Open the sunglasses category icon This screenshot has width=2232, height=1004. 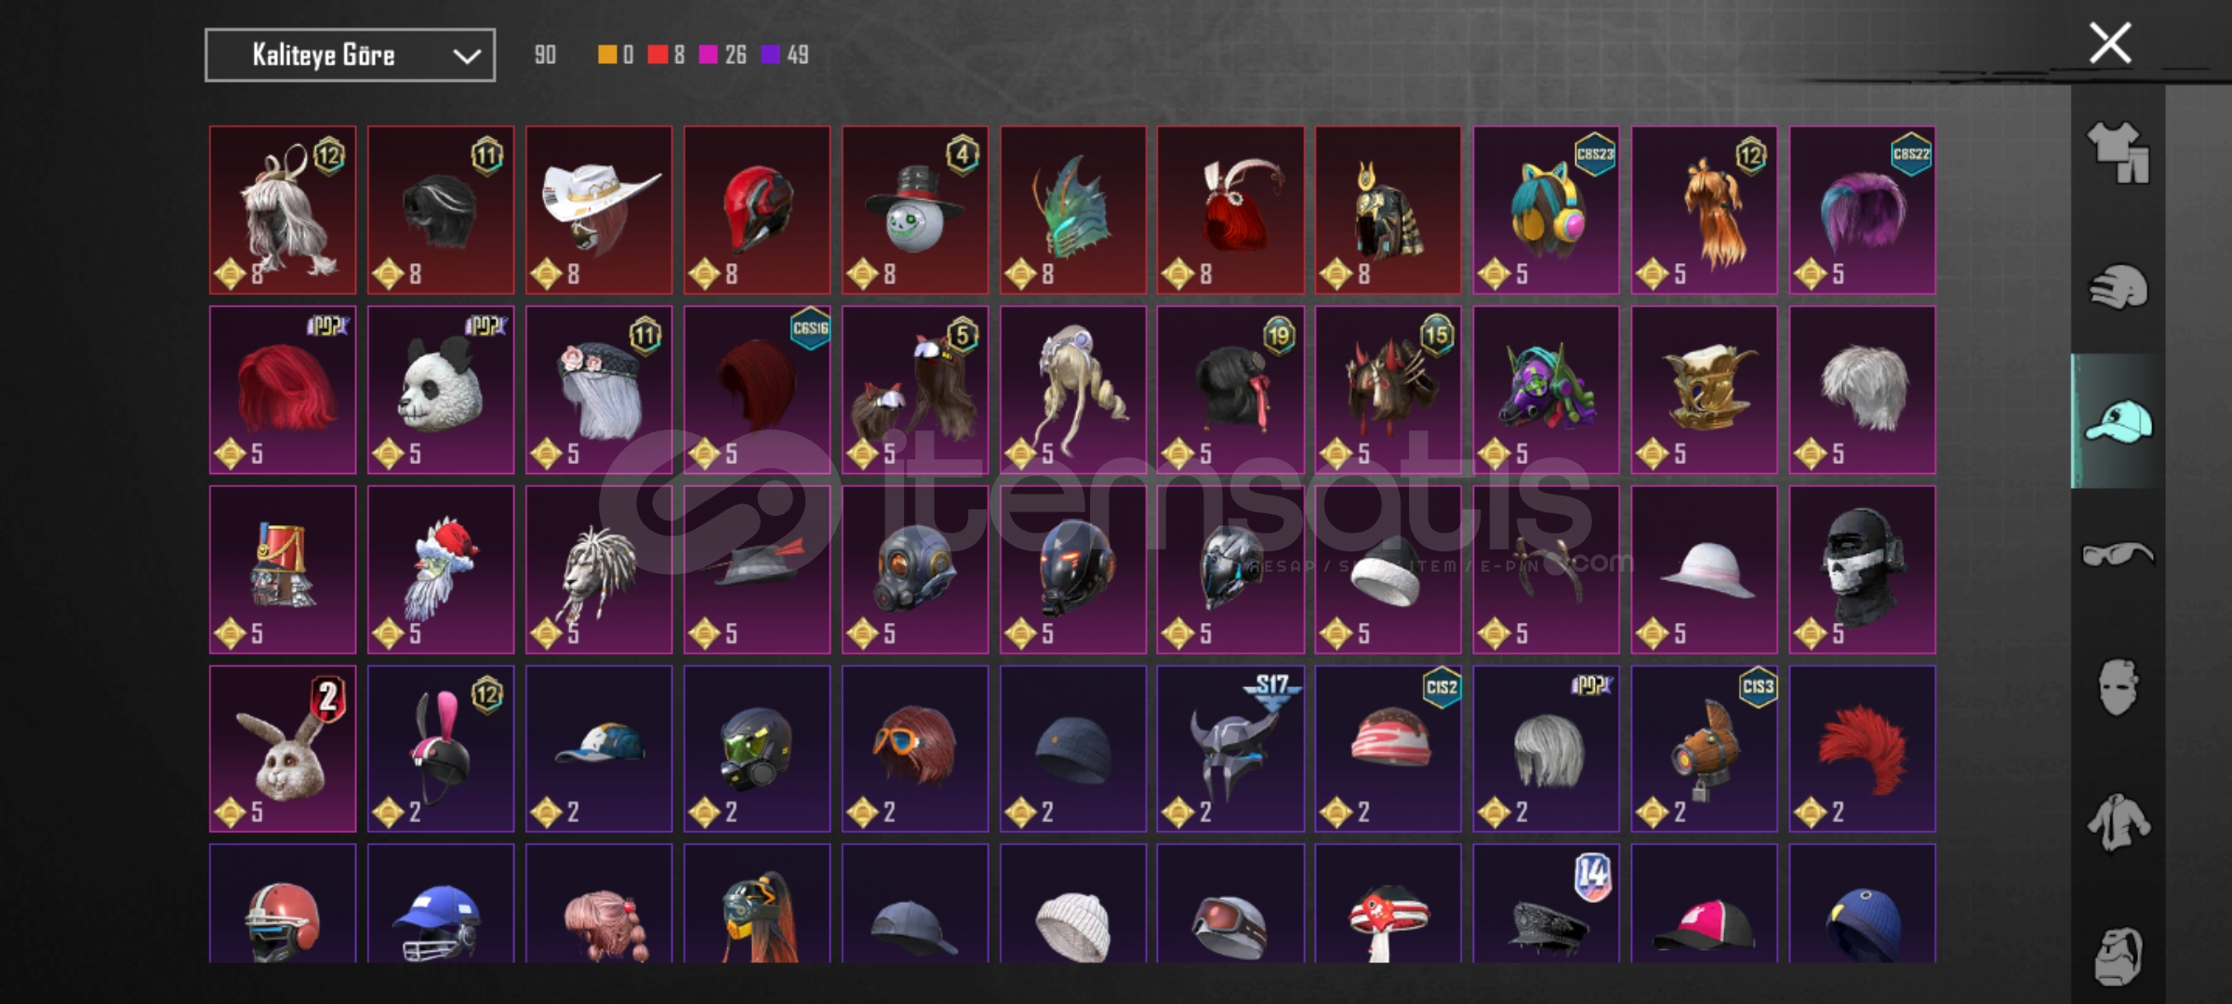(x=2118, y=555)
